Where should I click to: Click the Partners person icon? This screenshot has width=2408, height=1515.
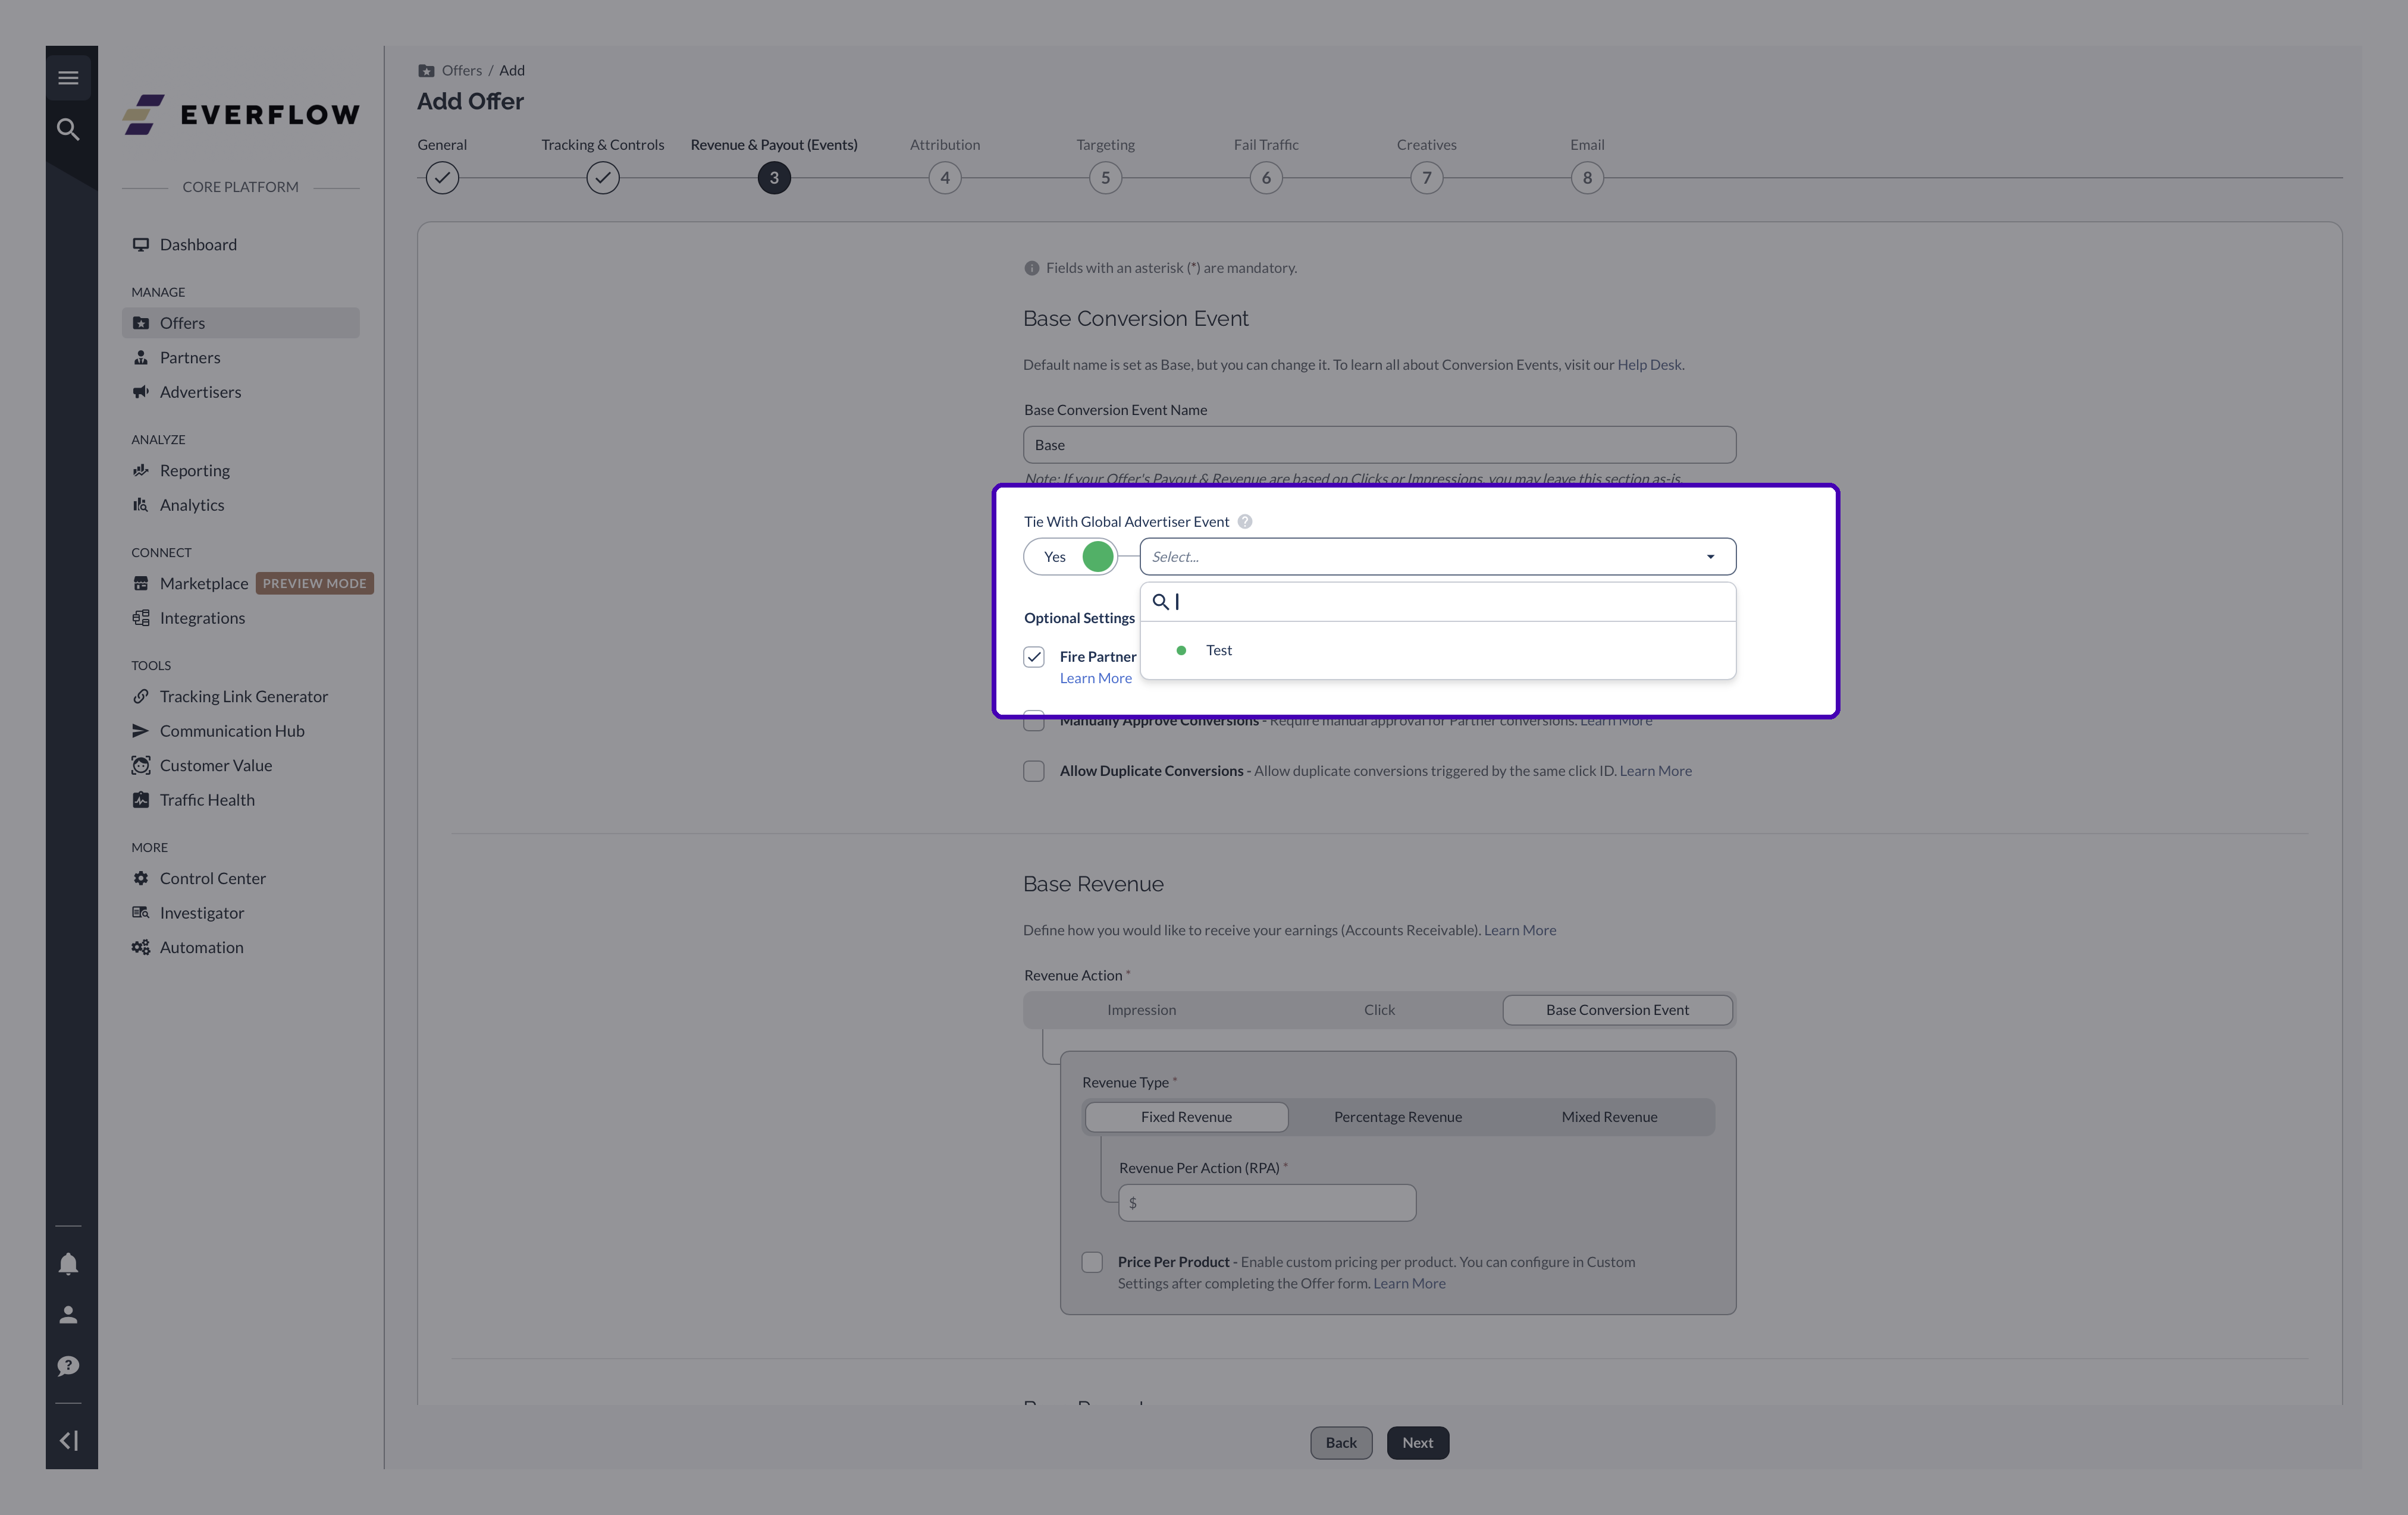click(141, 358)
